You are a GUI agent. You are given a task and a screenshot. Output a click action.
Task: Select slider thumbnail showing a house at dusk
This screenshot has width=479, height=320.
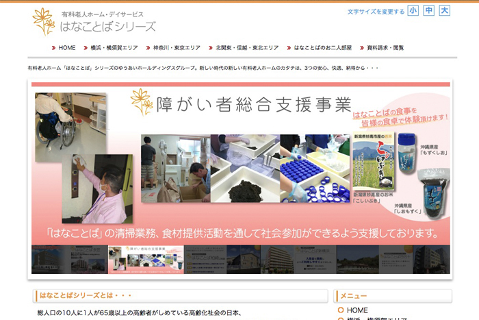click(x=222, y=260)
